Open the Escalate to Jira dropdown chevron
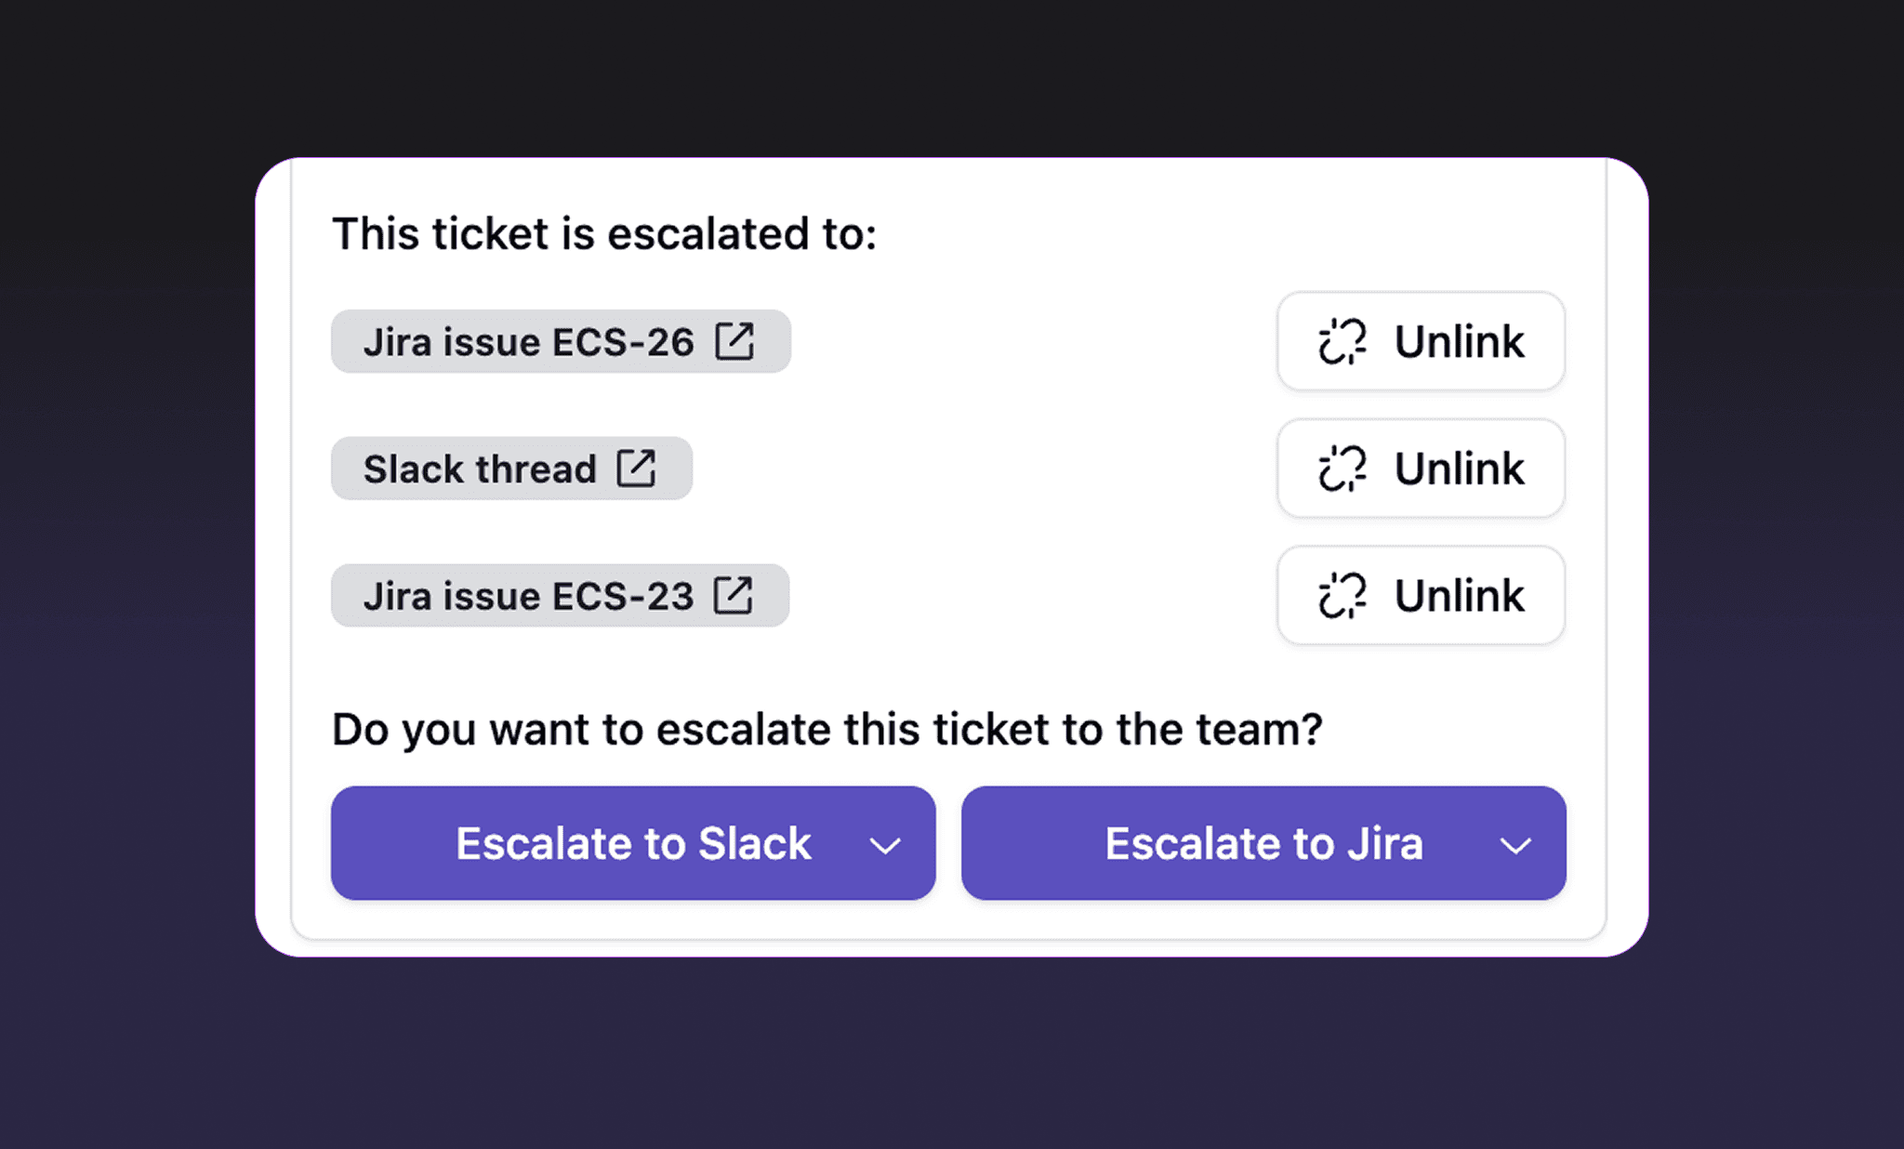1904x1149 pixels. 1515,844
